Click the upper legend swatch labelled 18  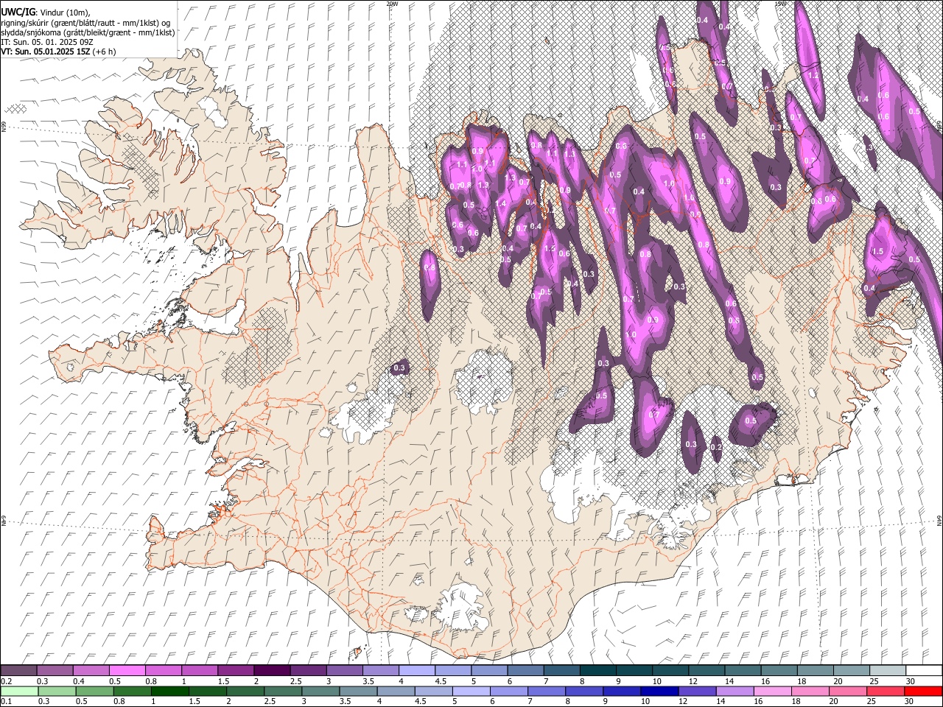(815, 670)
